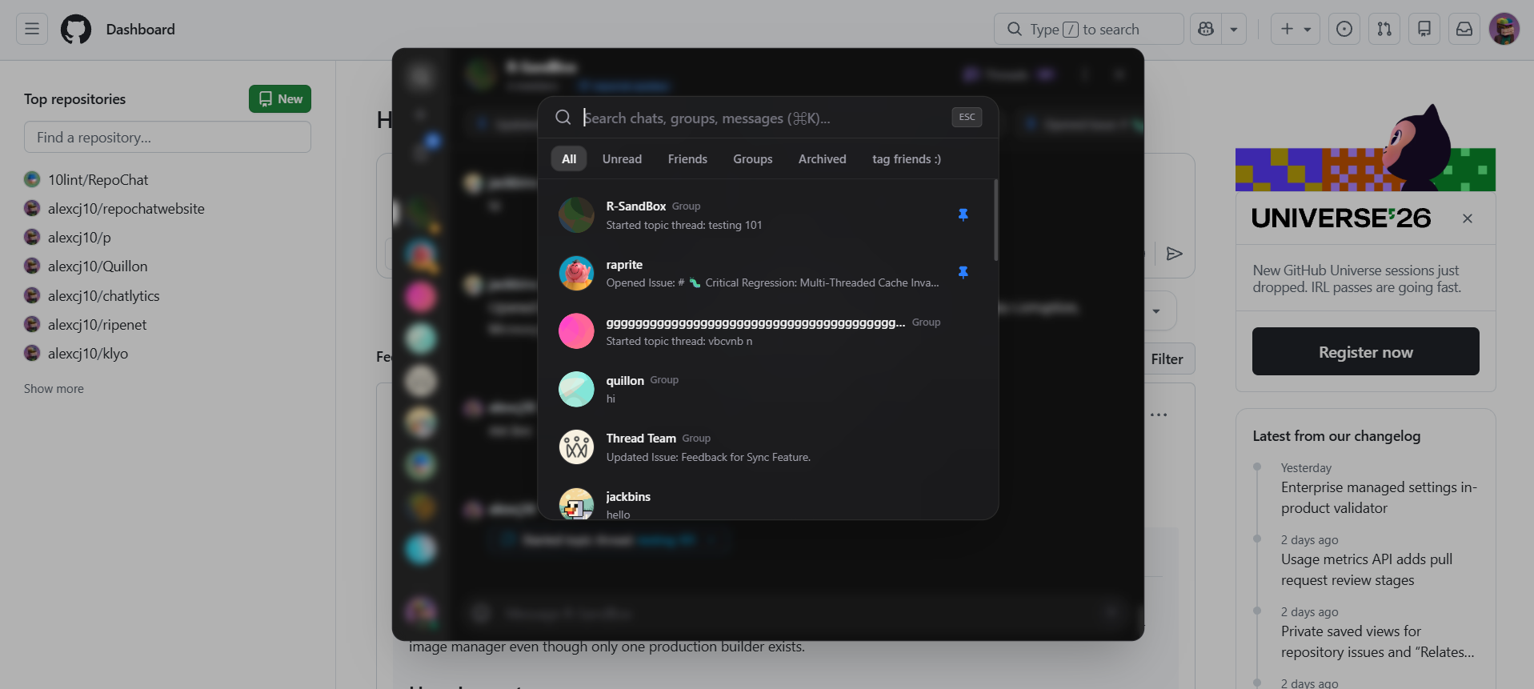This screenshot has width=1534, height=689.
Task: Open the R-SandBox group avatar
Action: 576,214
